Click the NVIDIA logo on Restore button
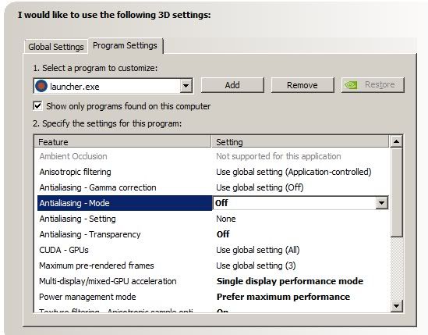 [x=351, y=85]
